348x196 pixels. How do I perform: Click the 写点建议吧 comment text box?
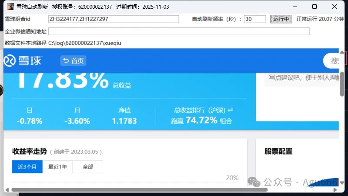click(x=301, y=80)
